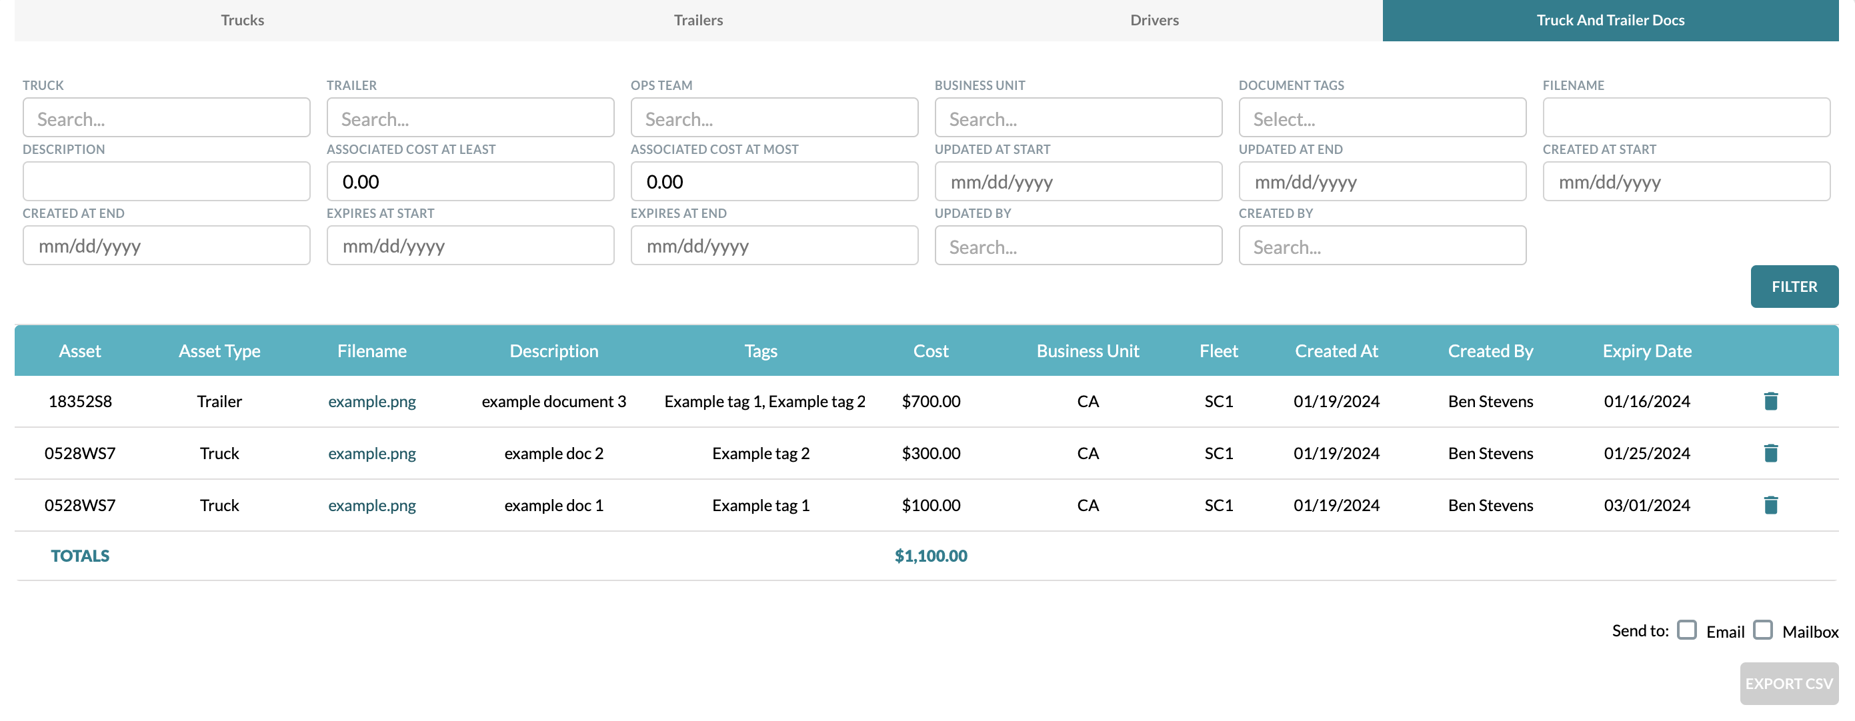
Task: Click the Ops Team search field
Action: (773, 117)
